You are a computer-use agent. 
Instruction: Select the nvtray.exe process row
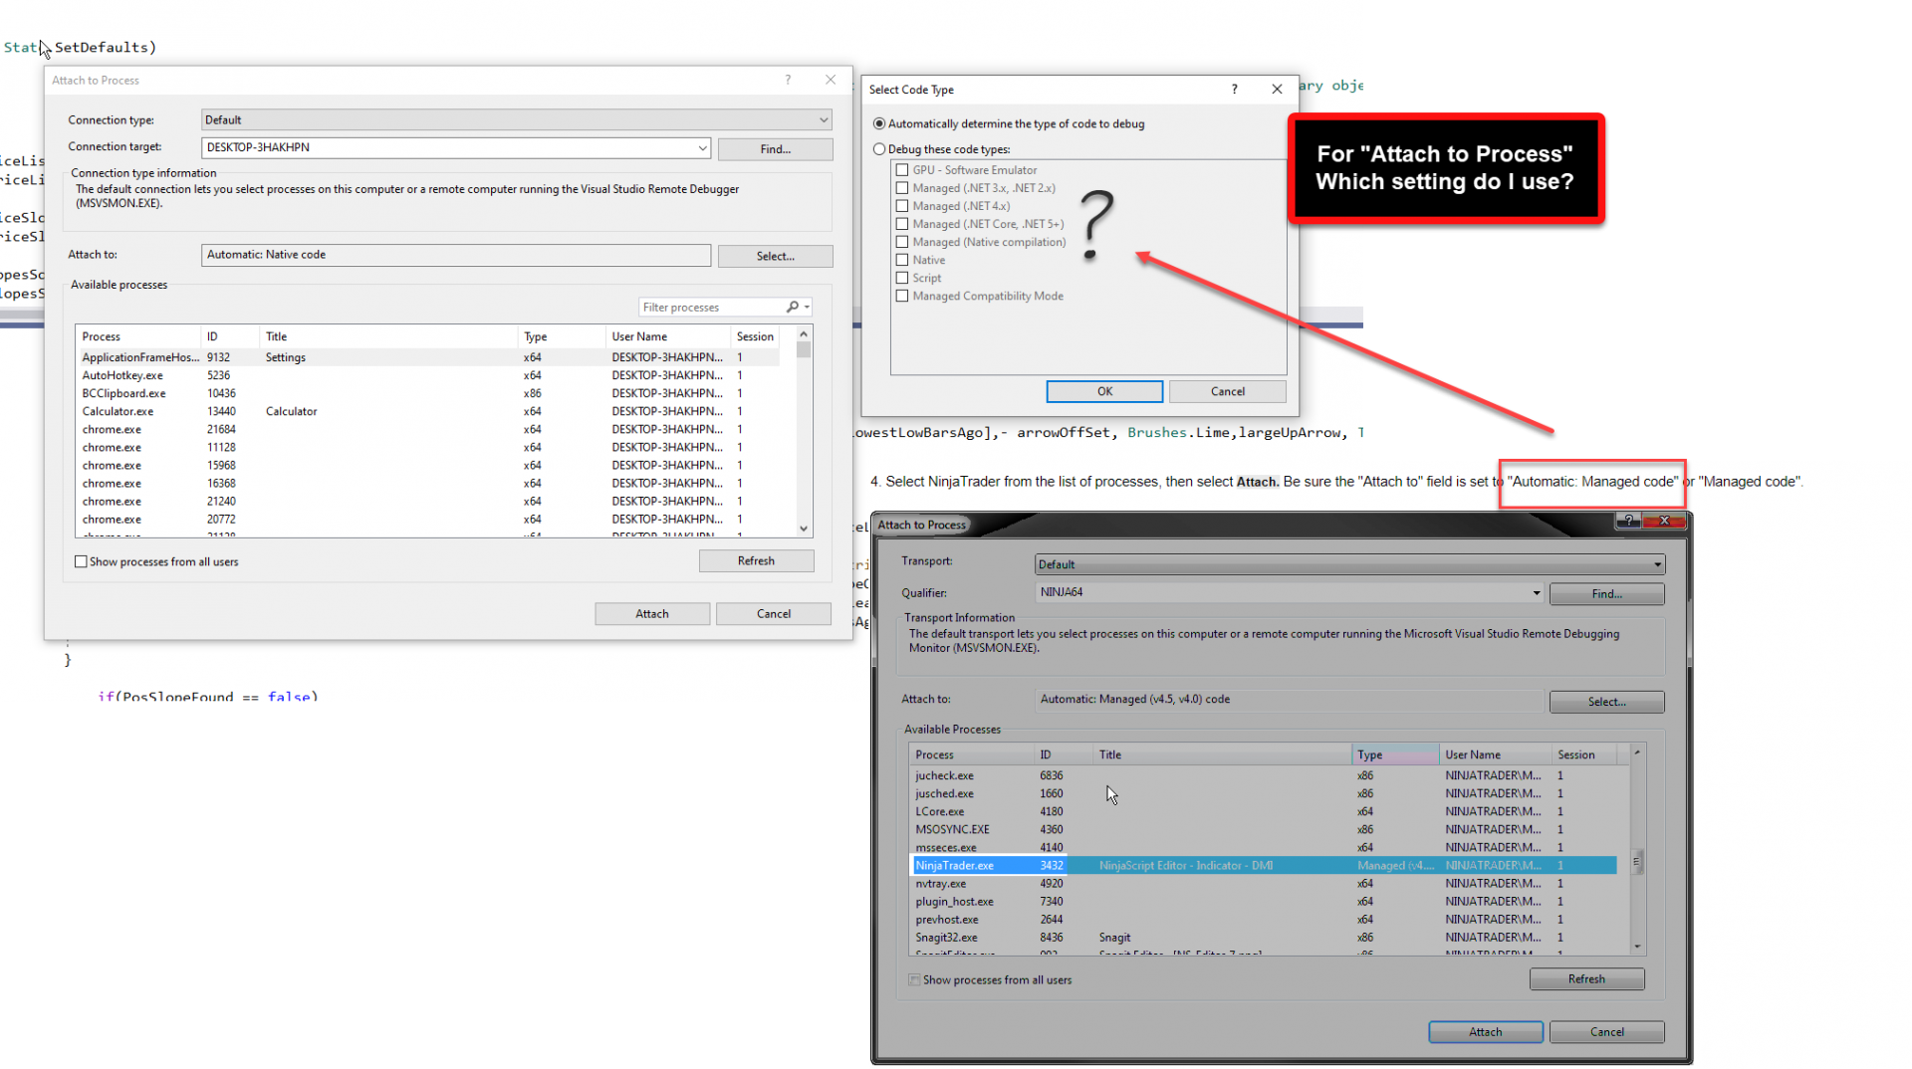point(1264,884)
